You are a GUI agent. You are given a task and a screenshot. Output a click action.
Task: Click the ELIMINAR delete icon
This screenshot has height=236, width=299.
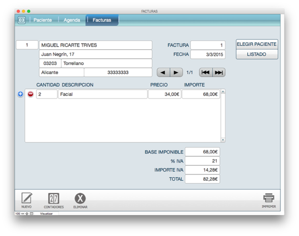click(x=80, y=198)
